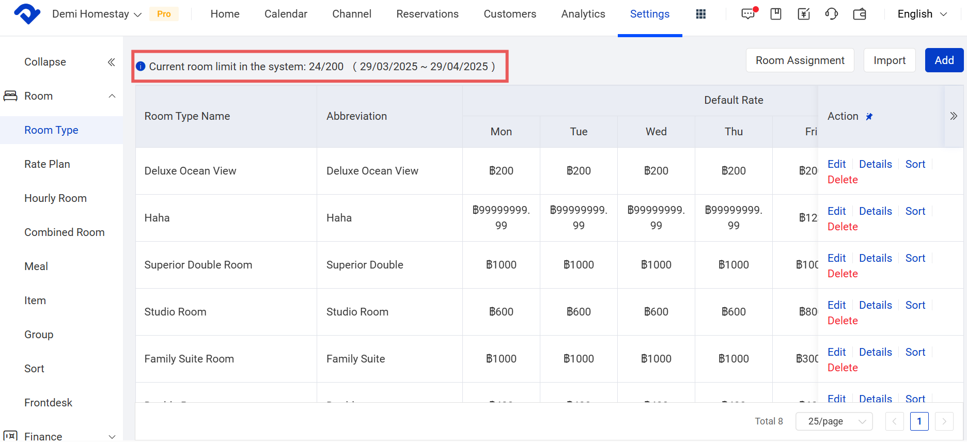Click the bookmark guide icon
Viewport: 967px width, 442px height.
pos(776,14)
